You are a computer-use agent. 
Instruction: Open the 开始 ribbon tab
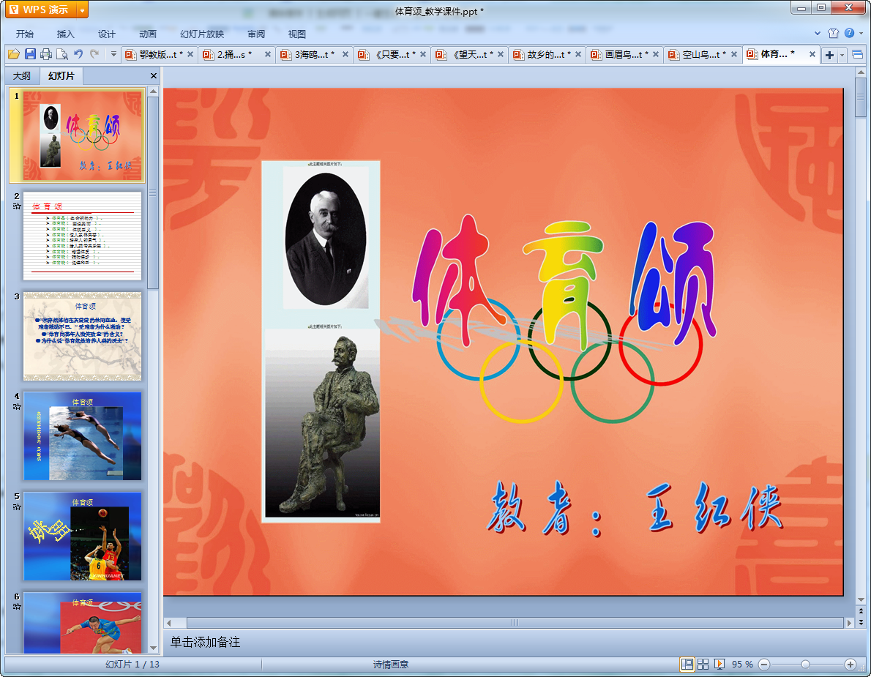pyautogui.click(x=24, y=34)
